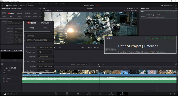This screenshot has height=96, width=178.
Task: Switch to the Color page
Action: tap(100, 94)
